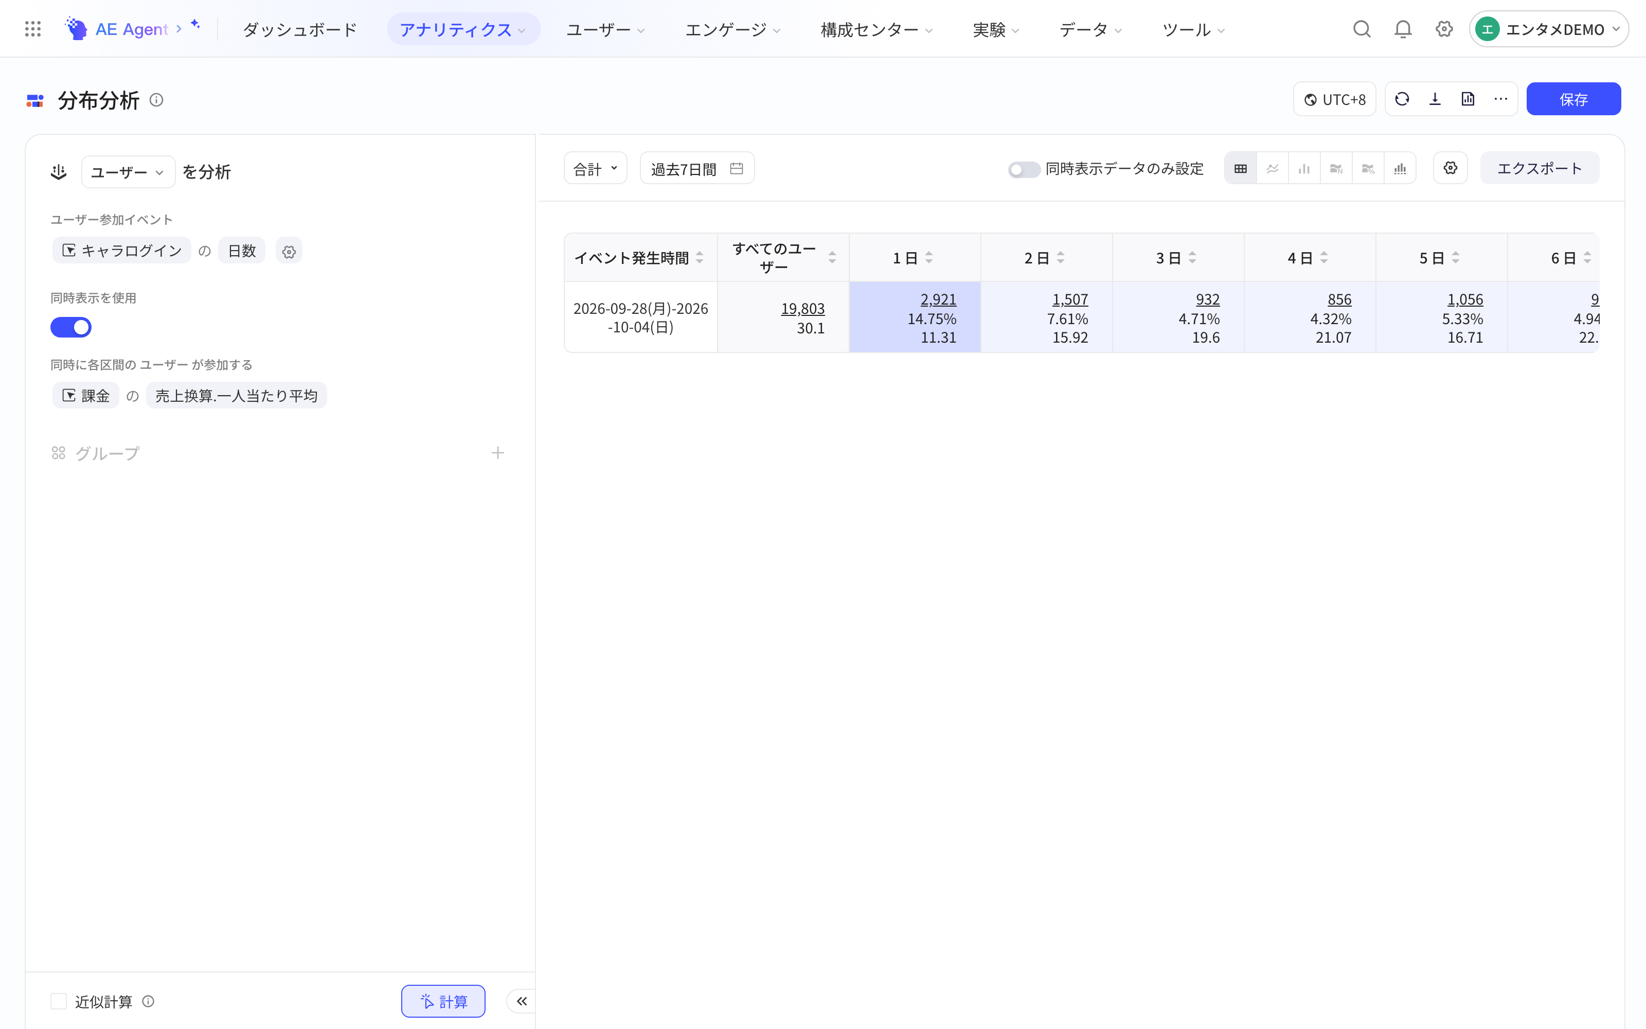
Task: Switch to stacked percent area chart icon
Action: 1368,168
